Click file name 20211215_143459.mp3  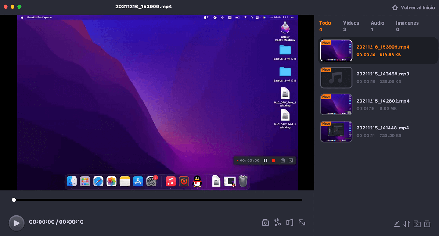383,74
